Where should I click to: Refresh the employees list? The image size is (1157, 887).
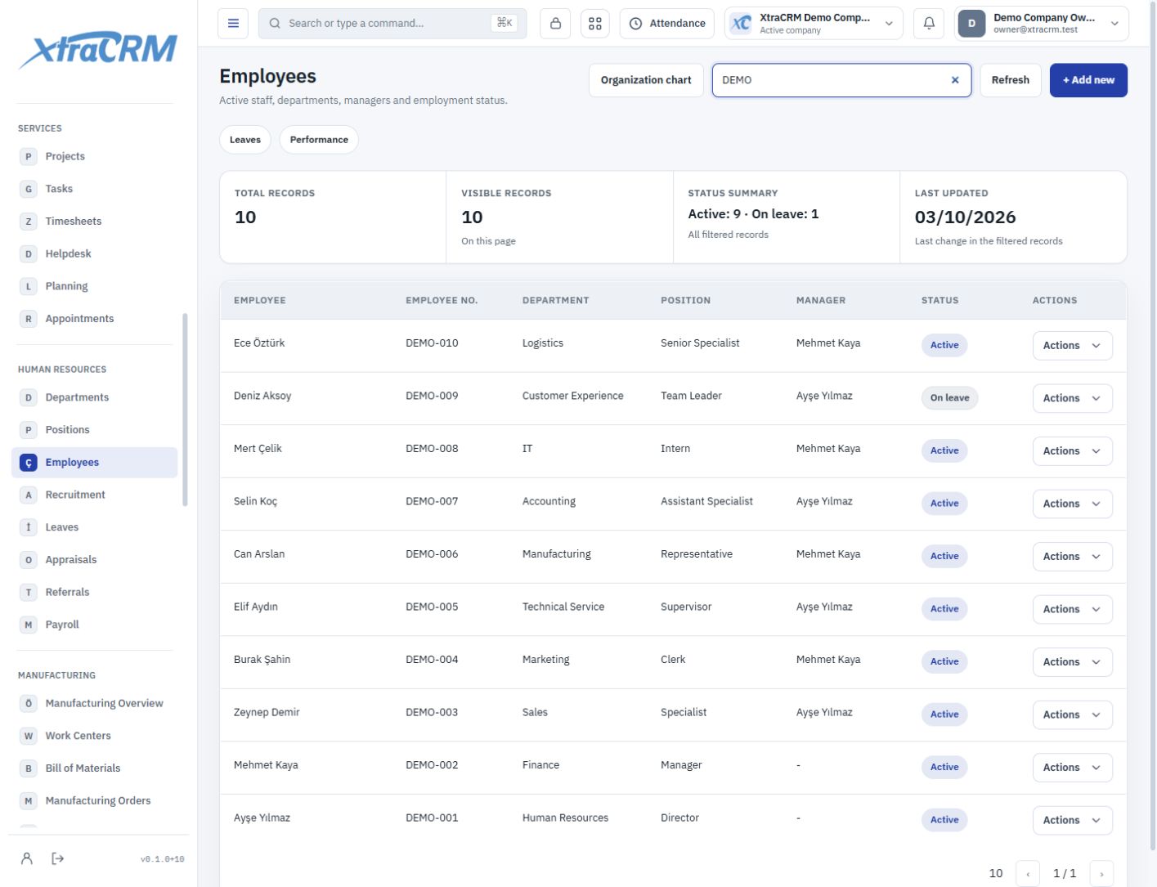[1011, 80]
